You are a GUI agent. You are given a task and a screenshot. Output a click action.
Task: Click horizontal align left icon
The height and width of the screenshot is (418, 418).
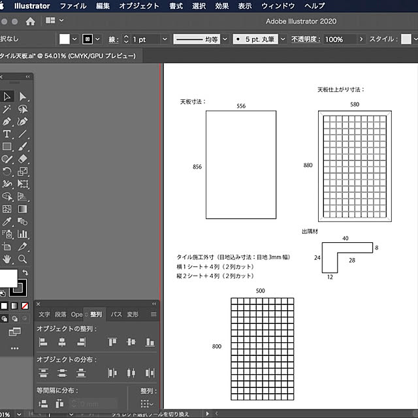click(43, 342)
